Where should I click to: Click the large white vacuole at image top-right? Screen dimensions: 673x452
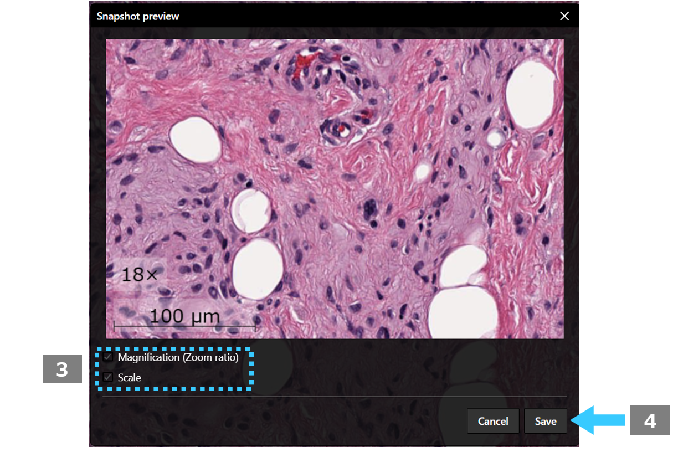(x=531, y=94)
